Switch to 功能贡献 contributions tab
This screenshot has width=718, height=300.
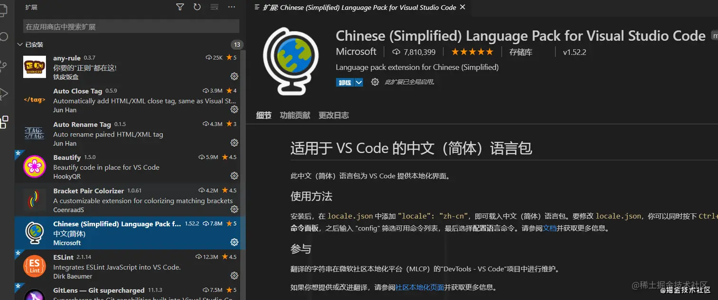(x=295, y=115)
